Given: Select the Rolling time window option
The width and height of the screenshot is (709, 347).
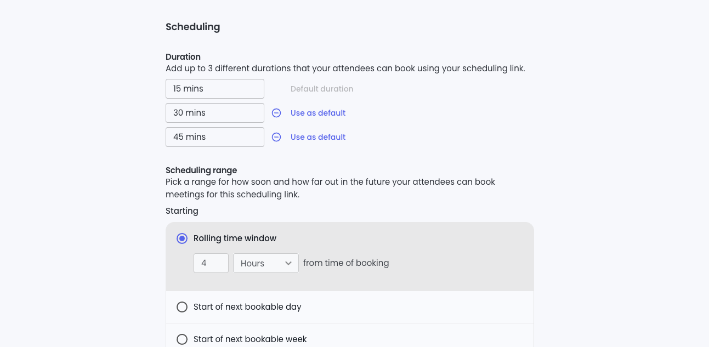Looking at the screenshot, I should [x=182, y=238].
